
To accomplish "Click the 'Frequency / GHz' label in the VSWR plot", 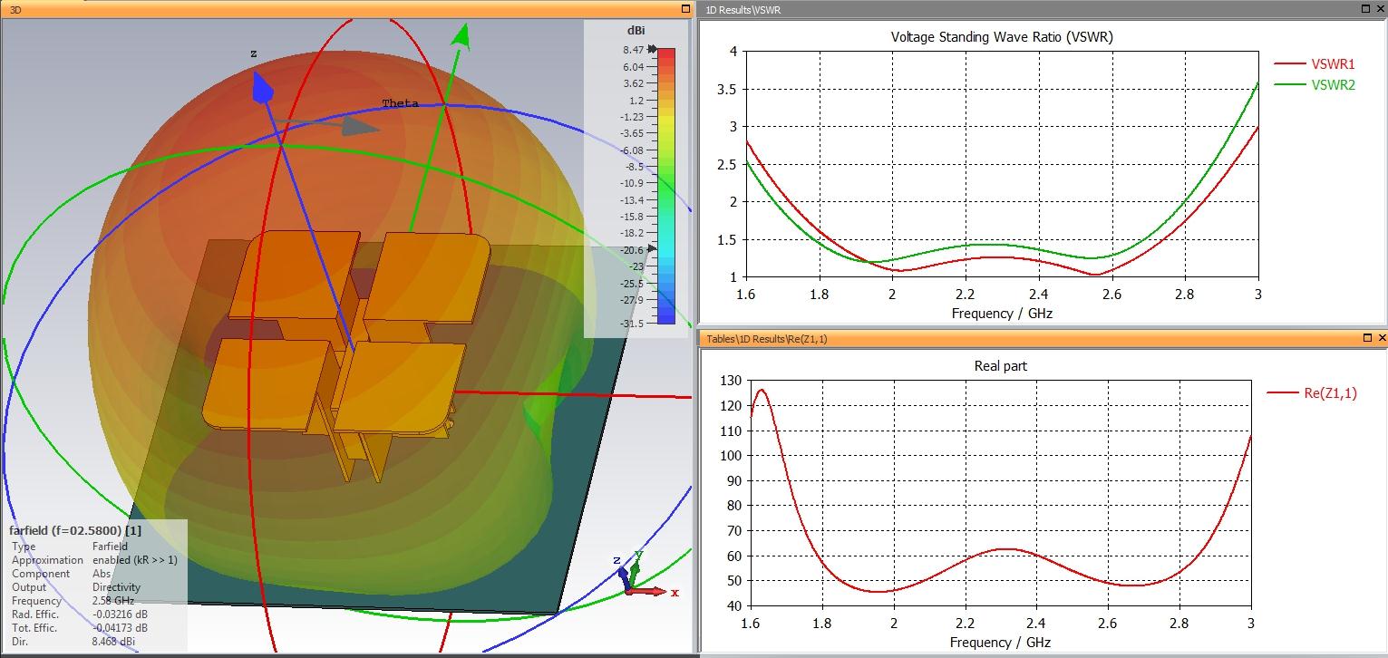I will (1002, 314).
